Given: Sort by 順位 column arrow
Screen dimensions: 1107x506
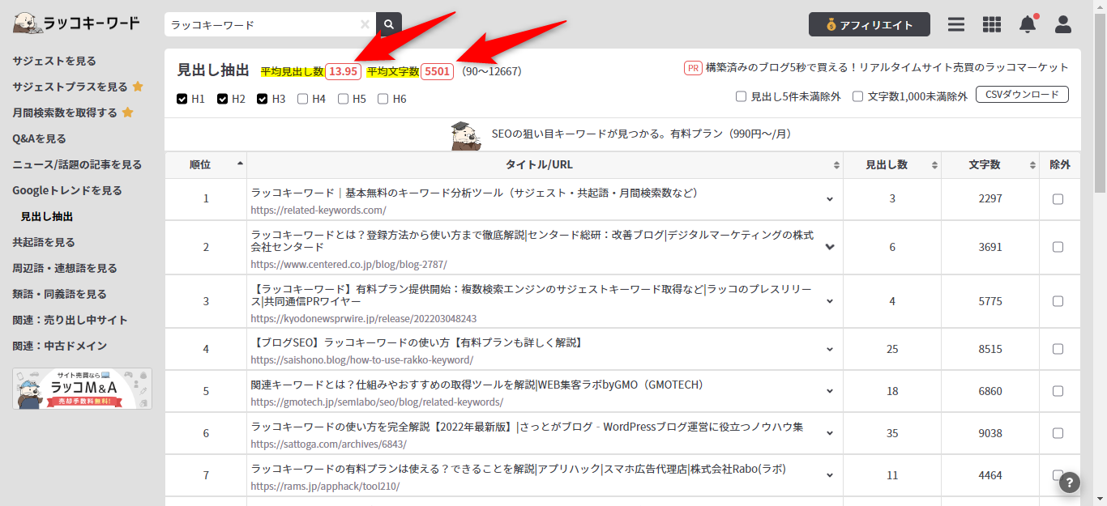Looking at the screenshot, I should 240,164.
